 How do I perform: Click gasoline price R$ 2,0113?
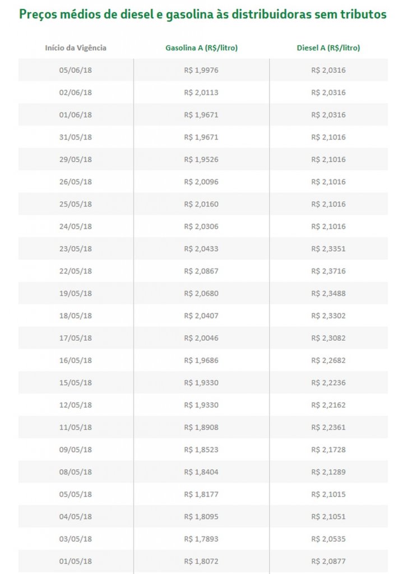pos(201,92)
